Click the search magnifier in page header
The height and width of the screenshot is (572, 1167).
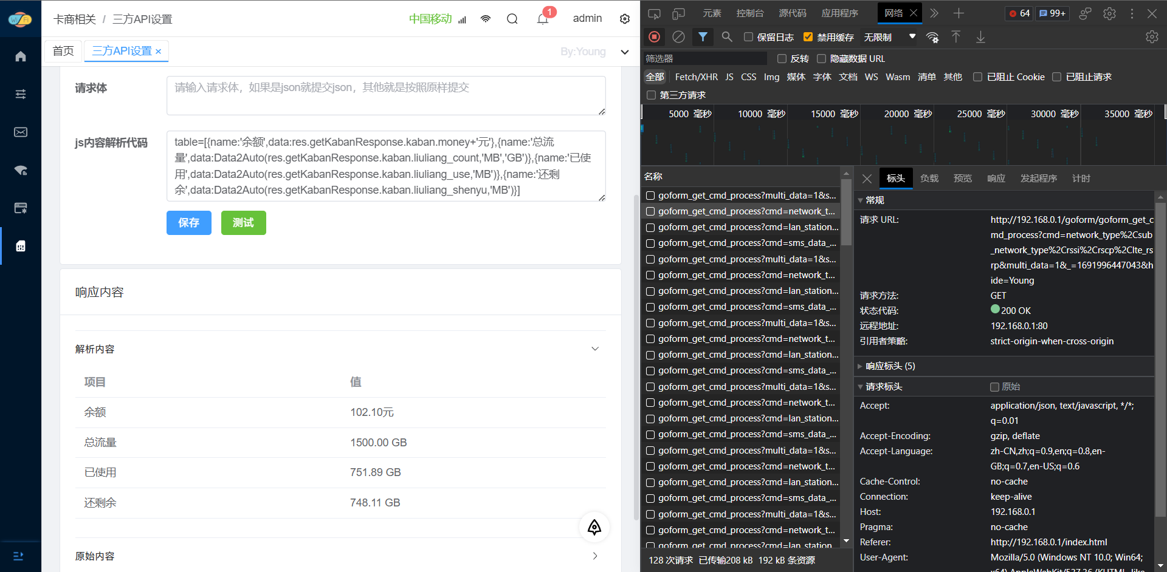point(512,19)
